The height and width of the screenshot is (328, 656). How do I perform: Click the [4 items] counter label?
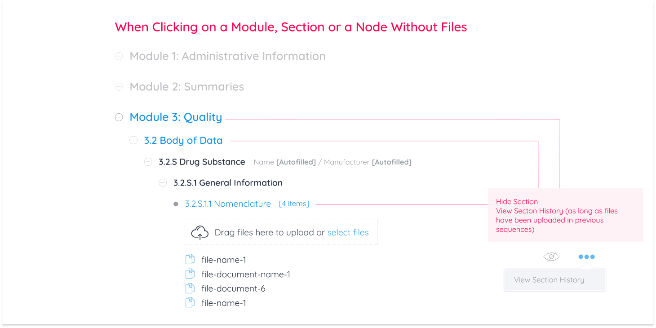click(294, 204)
